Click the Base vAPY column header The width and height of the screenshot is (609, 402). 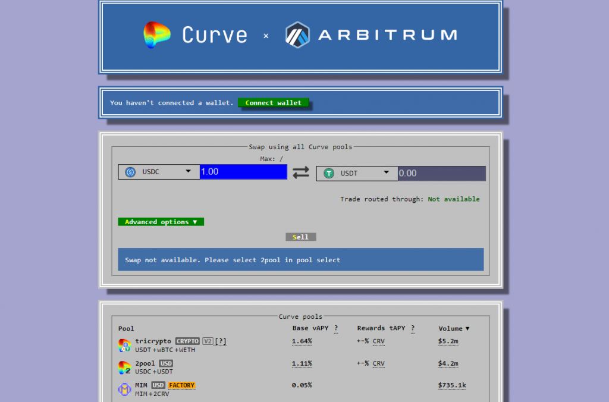click(310, 328)
